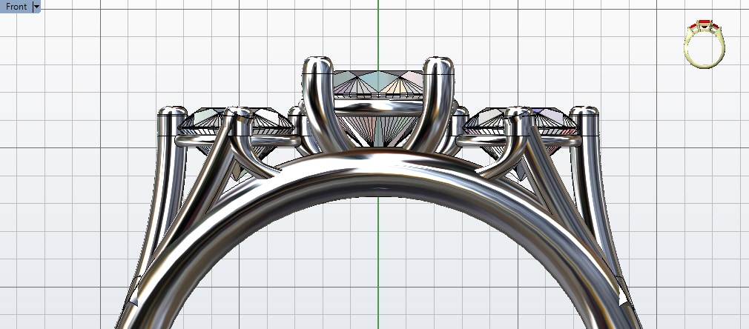Select the far-right outermost prong tip

coord(584,112)
